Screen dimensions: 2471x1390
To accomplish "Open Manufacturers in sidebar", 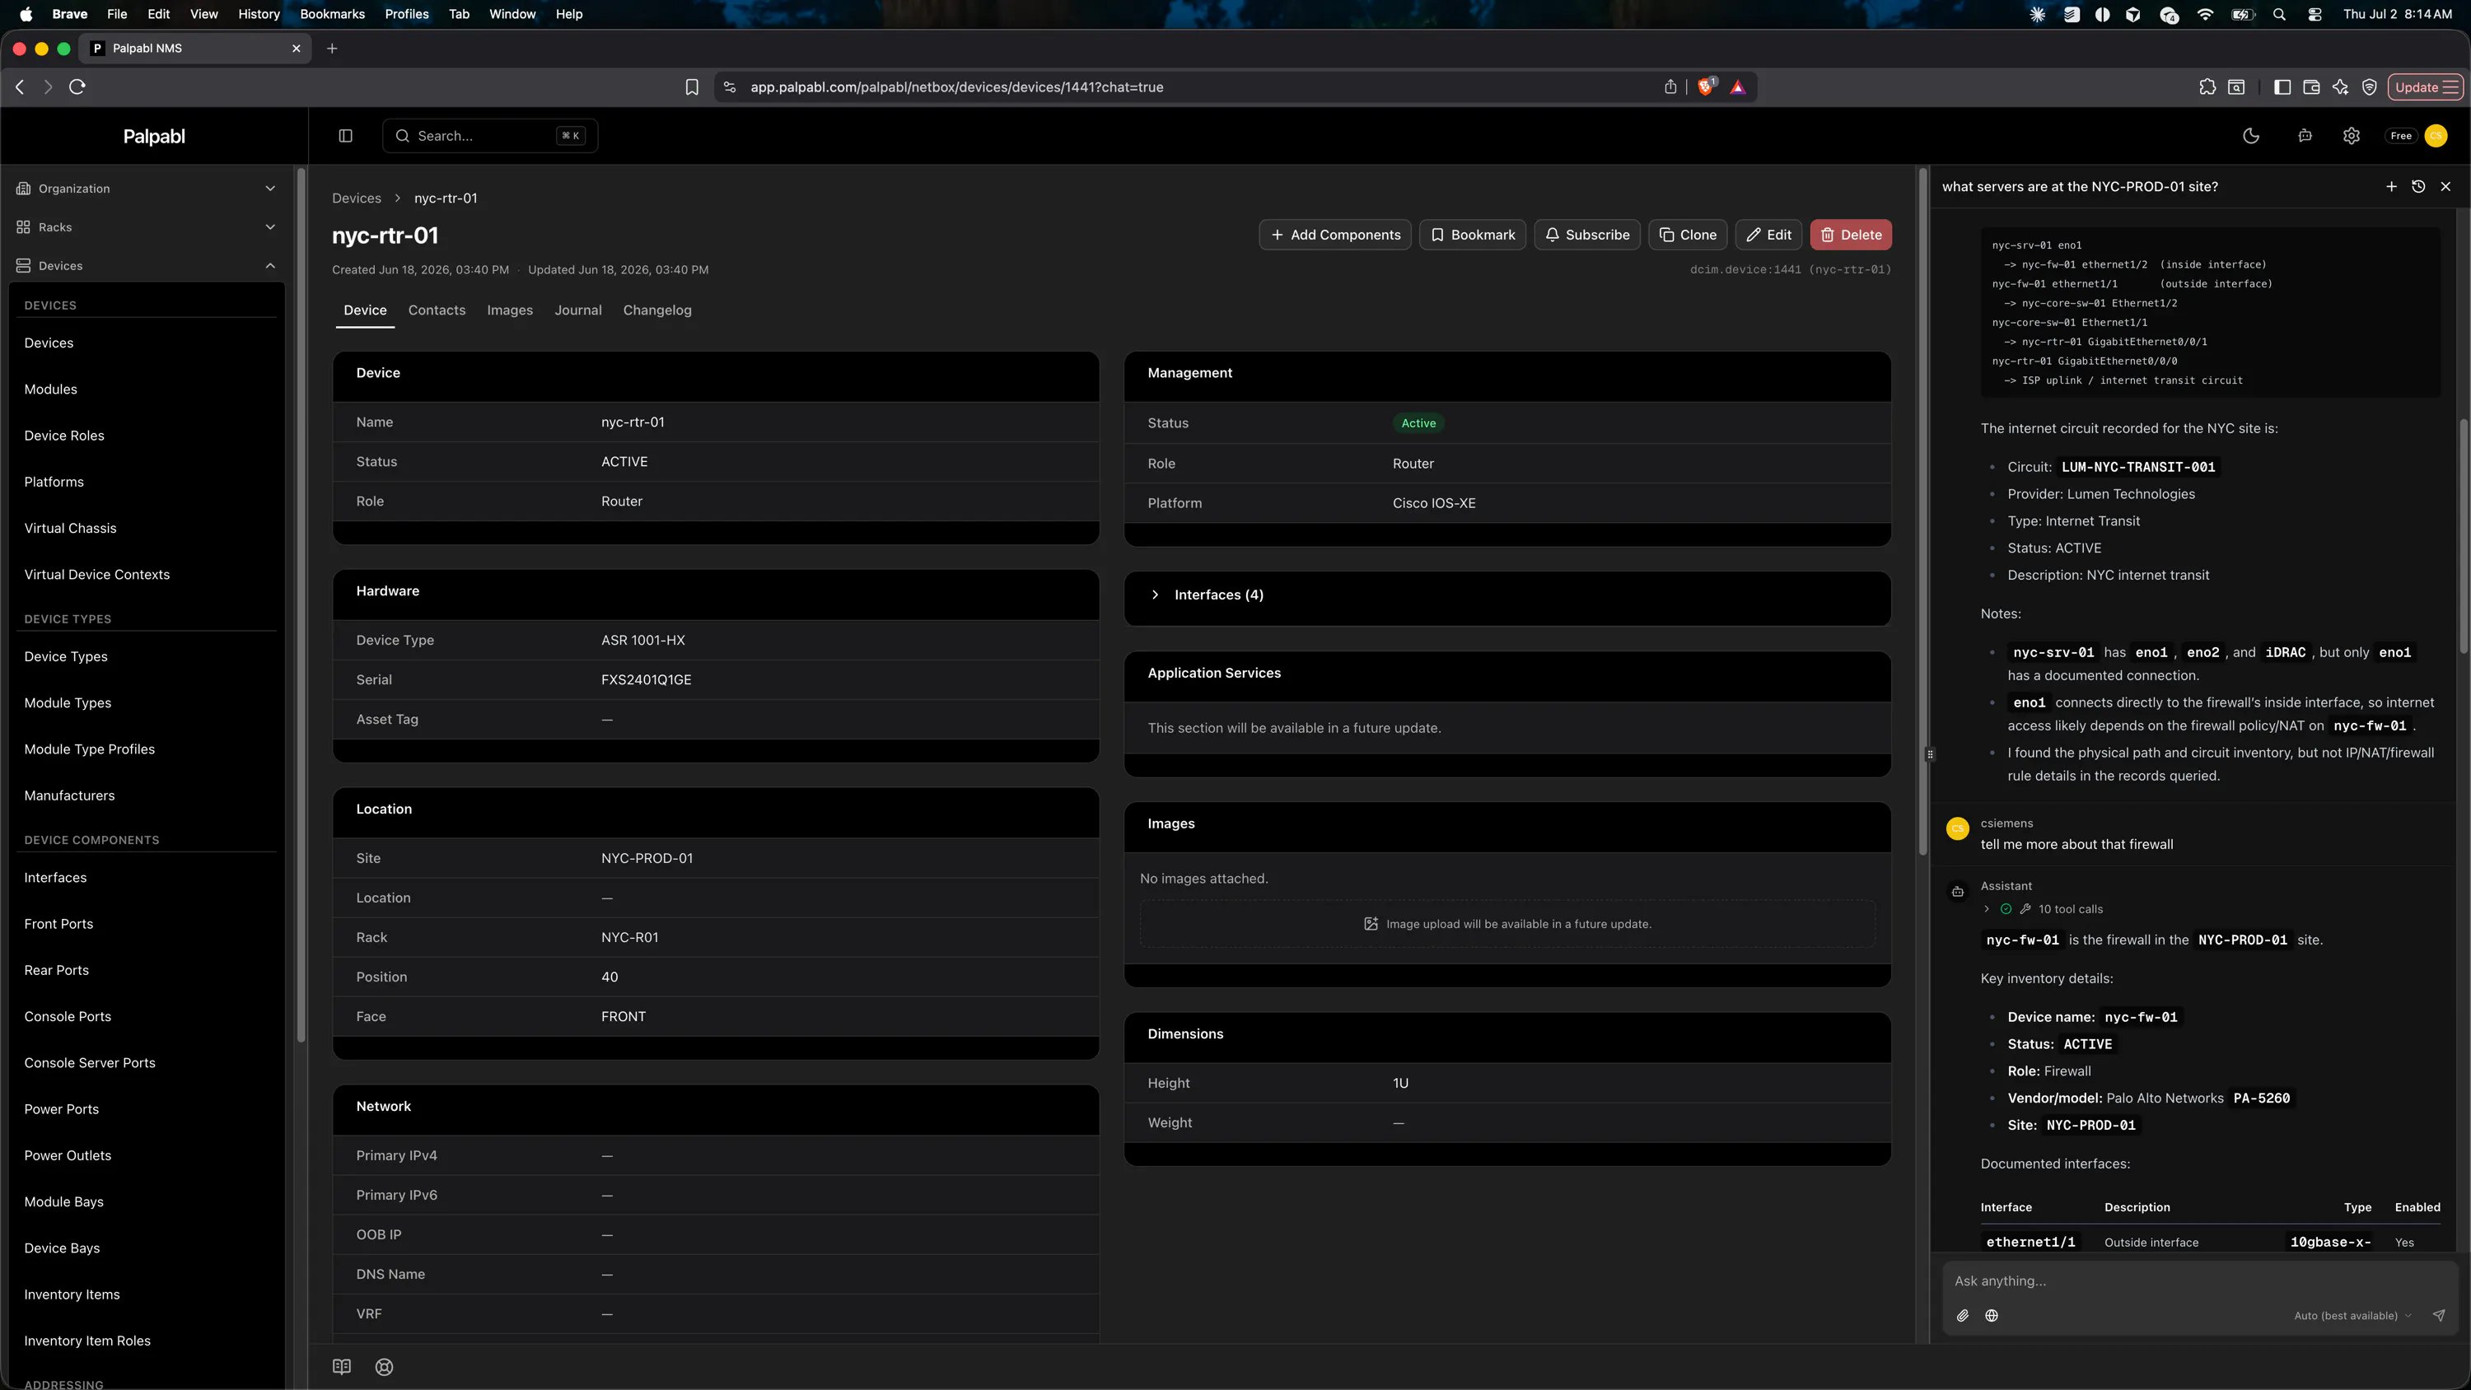I will pyautogui.click(x=69, y=795).
